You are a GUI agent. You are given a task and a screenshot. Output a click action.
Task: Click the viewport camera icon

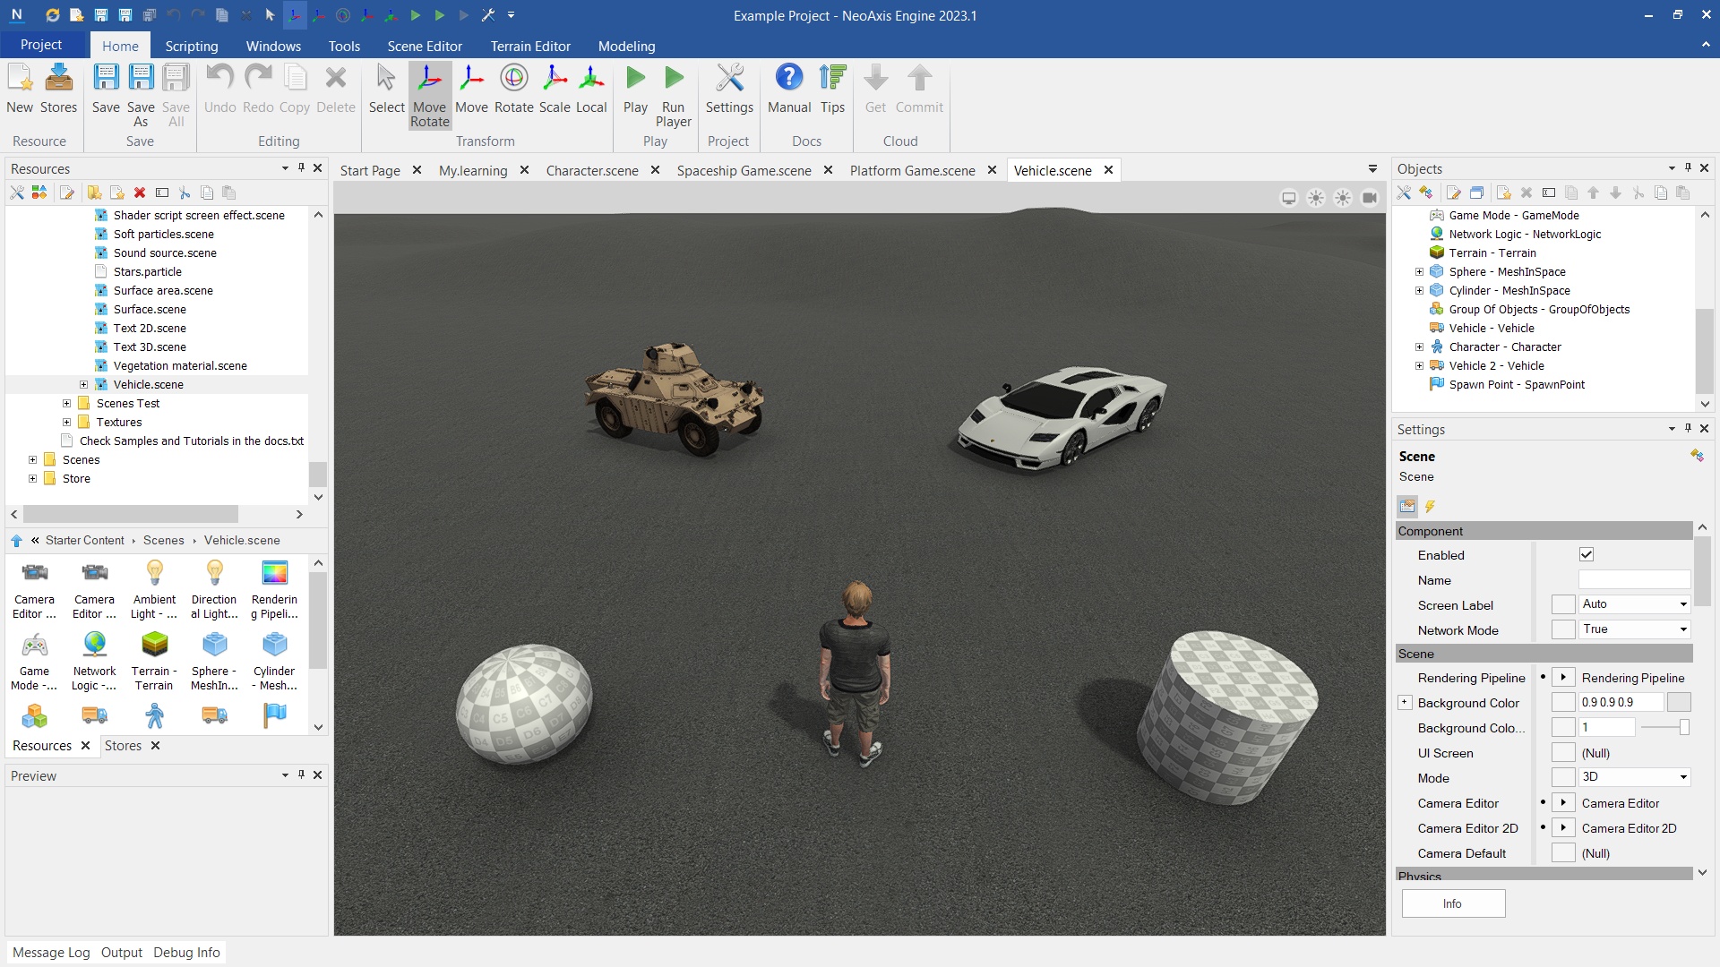pyautogui.click(x=1370, y=198)
